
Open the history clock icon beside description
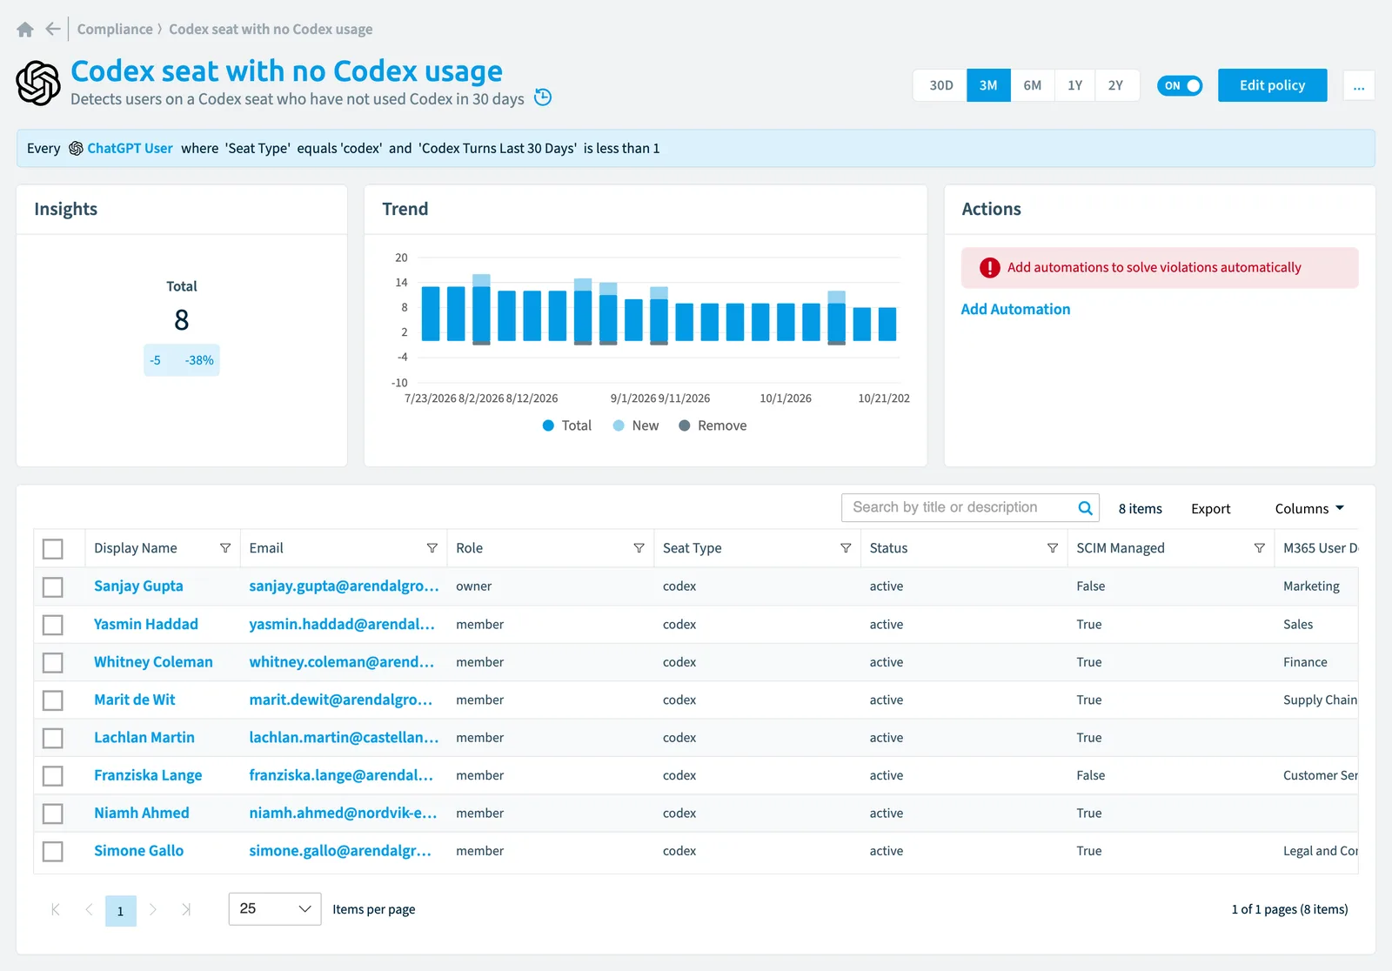[x=543, y=97]
